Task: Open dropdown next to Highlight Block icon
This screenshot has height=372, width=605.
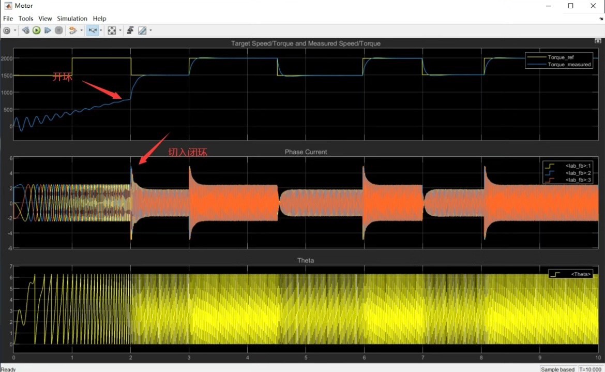Action: pyautogui.click(x=81, y=30)
